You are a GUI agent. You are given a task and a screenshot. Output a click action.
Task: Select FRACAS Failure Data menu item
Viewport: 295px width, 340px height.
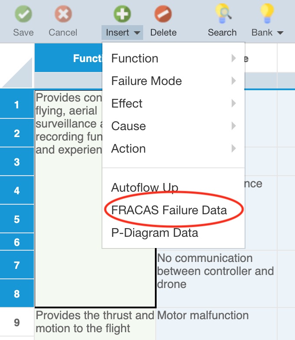click(x=169, y=210)
